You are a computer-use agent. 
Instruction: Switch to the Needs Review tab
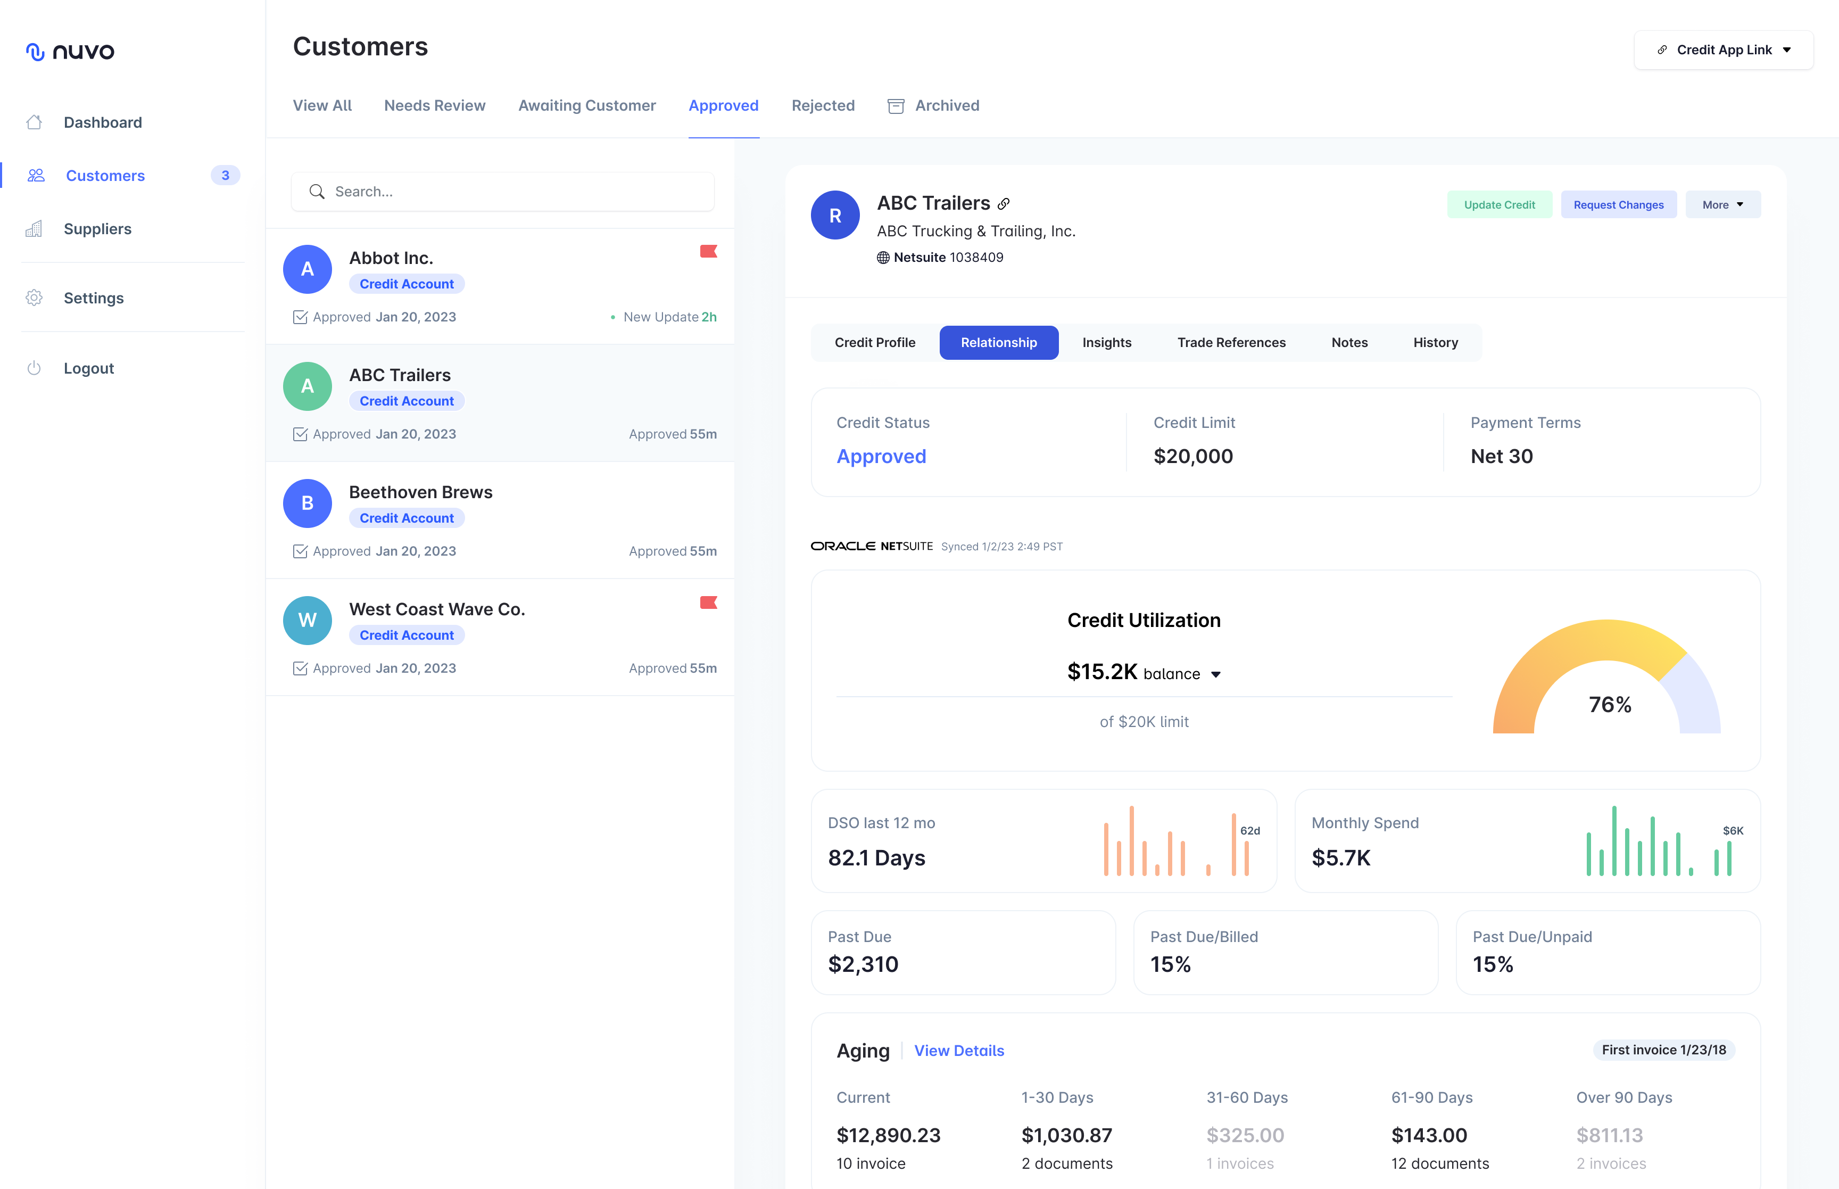tap(435, 106)
